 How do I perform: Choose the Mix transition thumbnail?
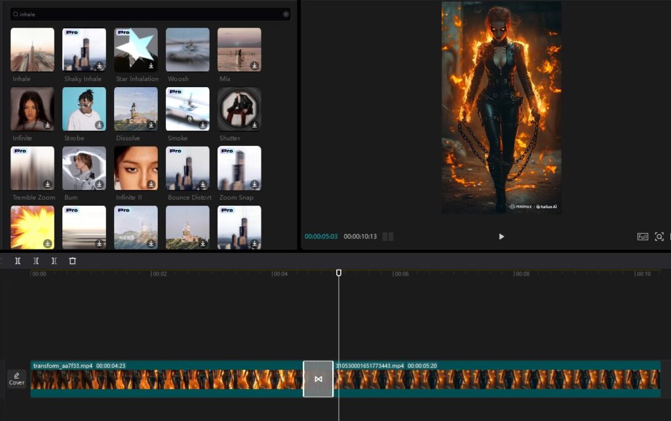[x=240, y=50]
